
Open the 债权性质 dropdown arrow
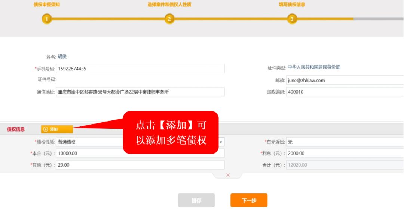click(x=221, y=142)
